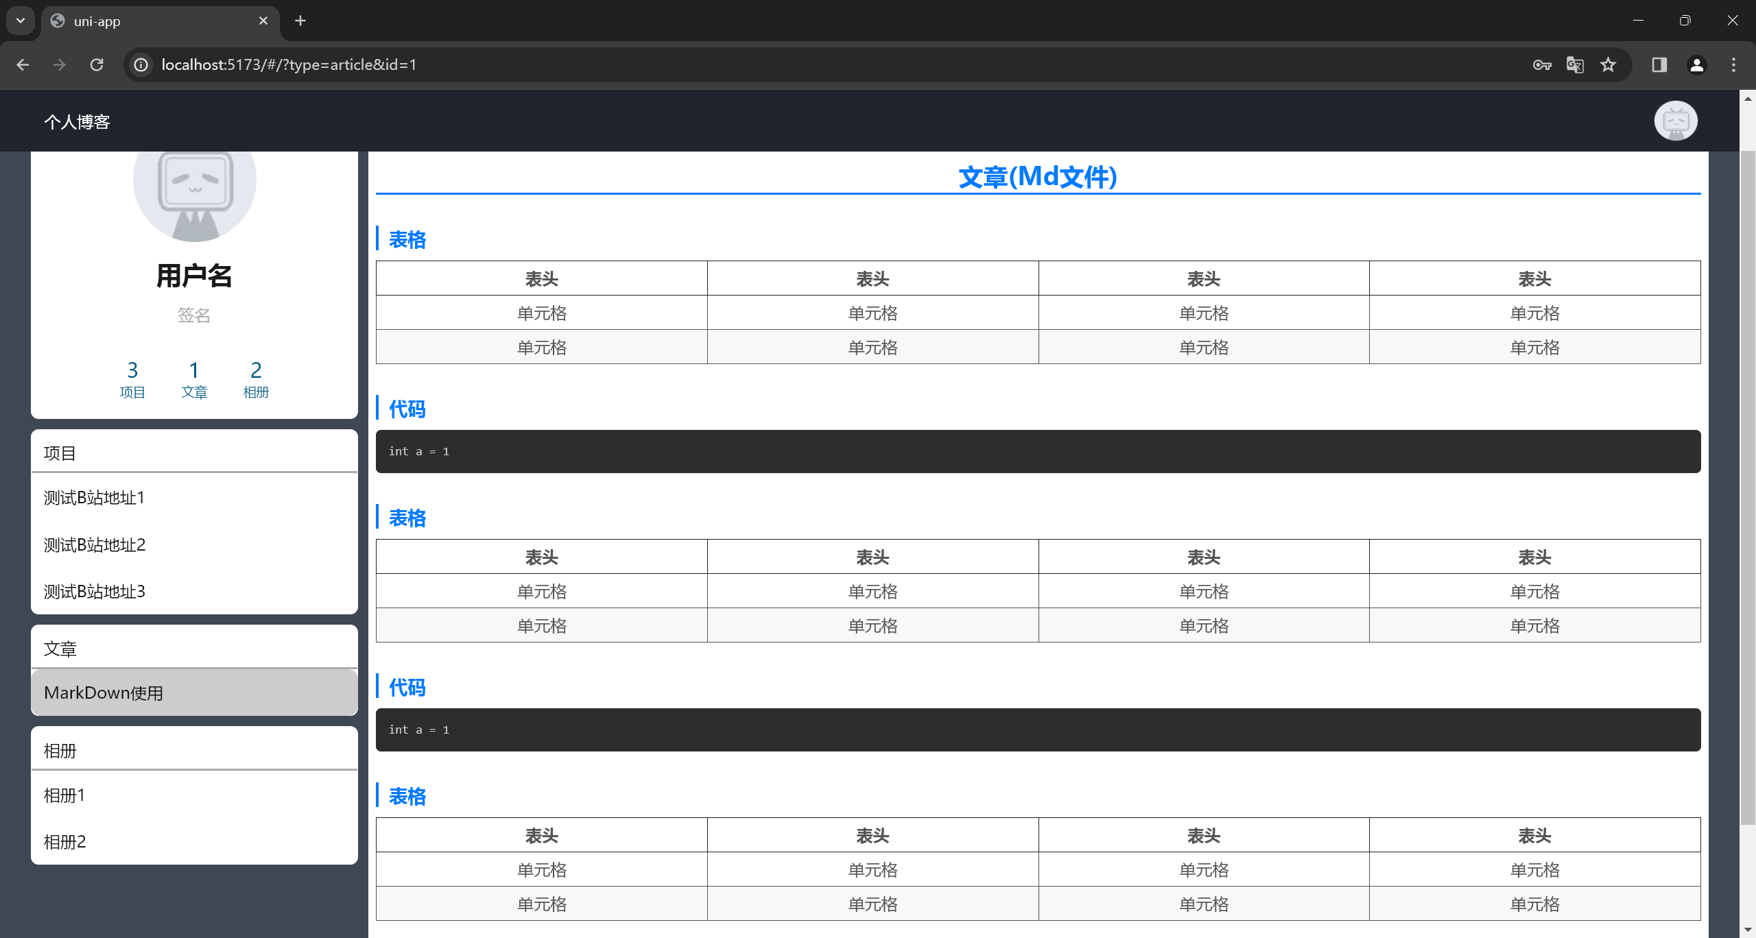Click the first 代码 section heading

(x=407, y=409)
